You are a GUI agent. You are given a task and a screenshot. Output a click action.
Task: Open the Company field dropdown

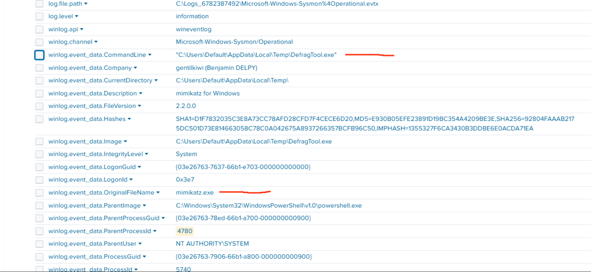135,68
